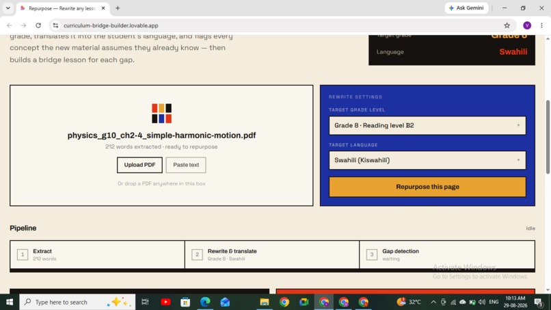Click the site information icon in address bar
551x310 pixels.
[x=55, y=25]
